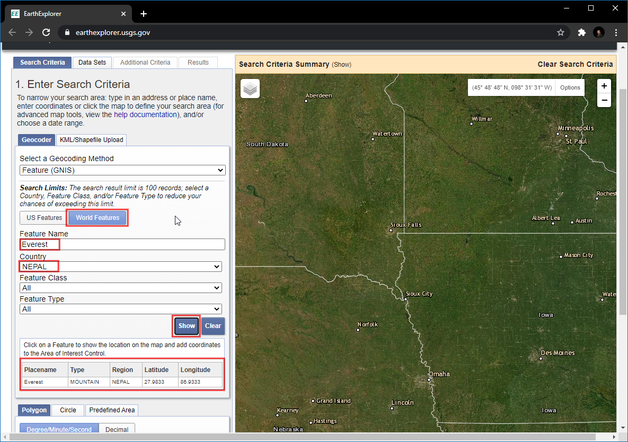Click the Show button
The width and height of the screenshot is (628, 442).
tap(187, 326)
